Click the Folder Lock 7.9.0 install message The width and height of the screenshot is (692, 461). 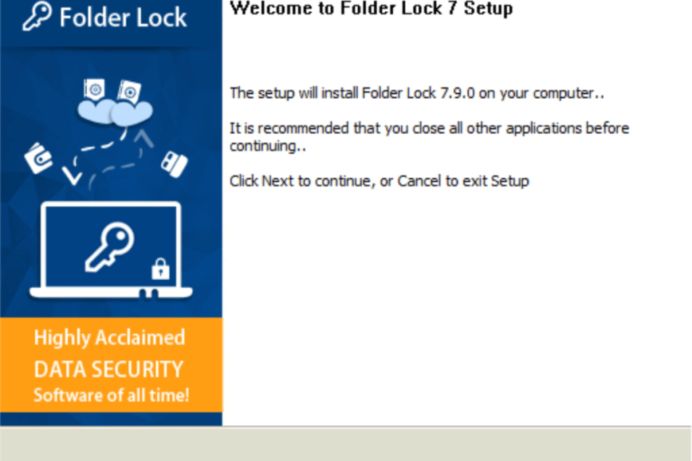(x=416, y=93)
